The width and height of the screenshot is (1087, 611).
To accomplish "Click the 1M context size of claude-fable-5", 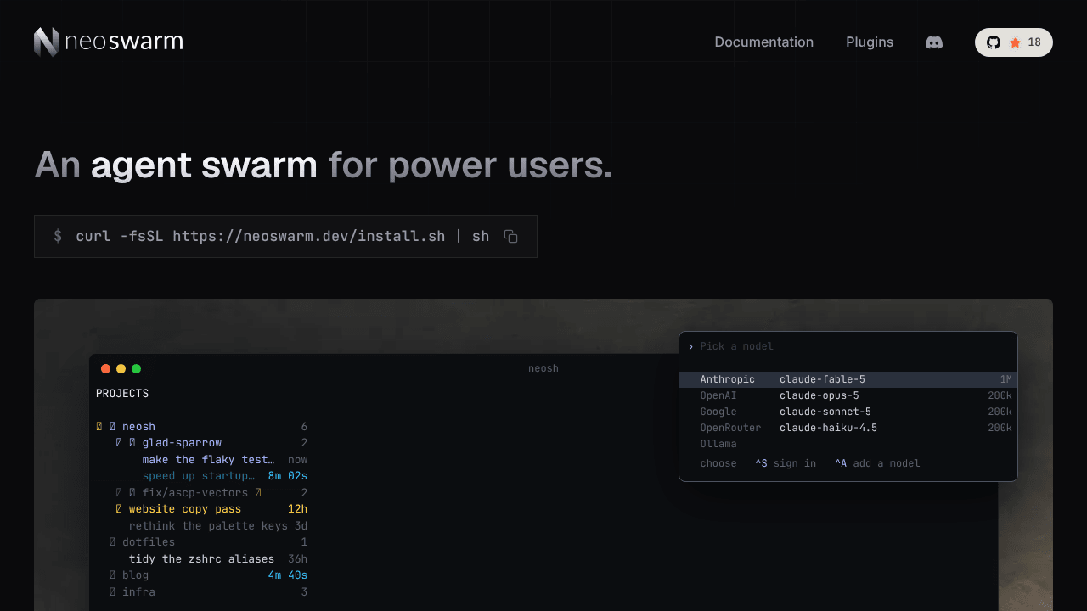I will click(1005, 379).
